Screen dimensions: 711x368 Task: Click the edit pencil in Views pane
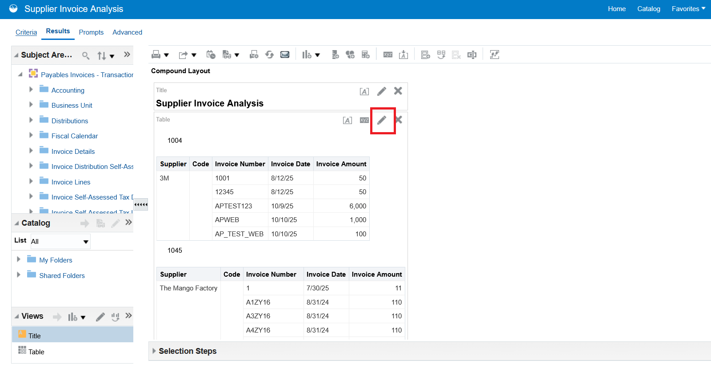tap(100, 317)
